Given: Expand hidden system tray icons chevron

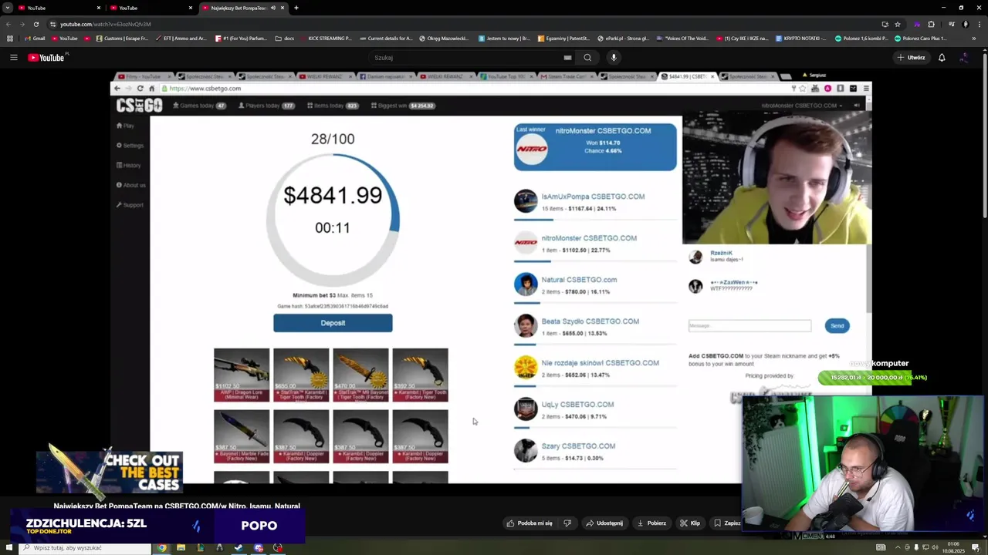Looking at the screenshot, I should (898, 547).
